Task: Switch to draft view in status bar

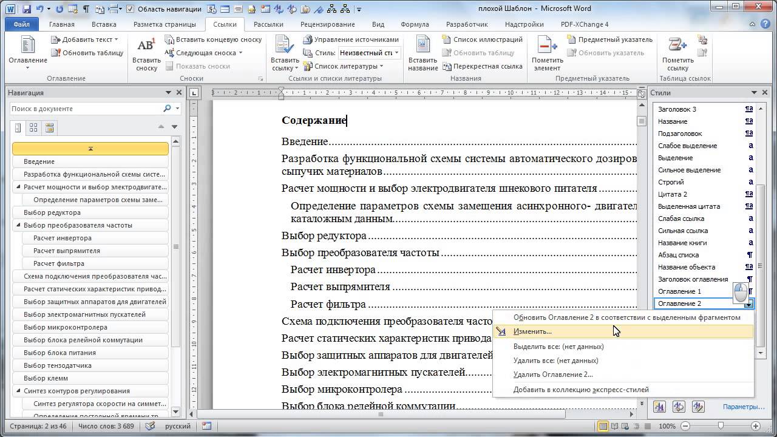Action: 647,426
